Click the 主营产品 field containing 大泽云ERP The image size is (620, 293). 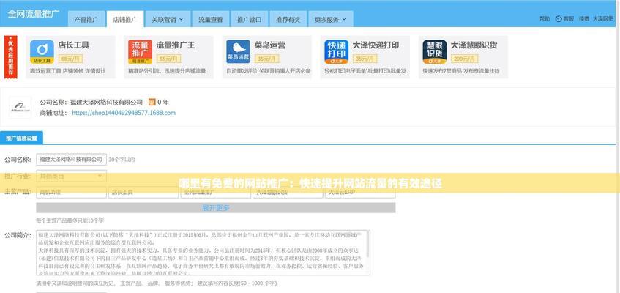(360, 193)
